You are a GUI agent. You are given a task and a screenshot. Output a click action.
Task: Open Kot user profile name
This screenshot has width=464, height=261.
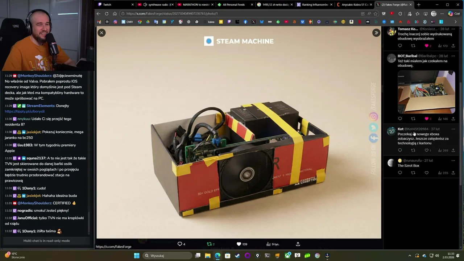click(401, 129)
